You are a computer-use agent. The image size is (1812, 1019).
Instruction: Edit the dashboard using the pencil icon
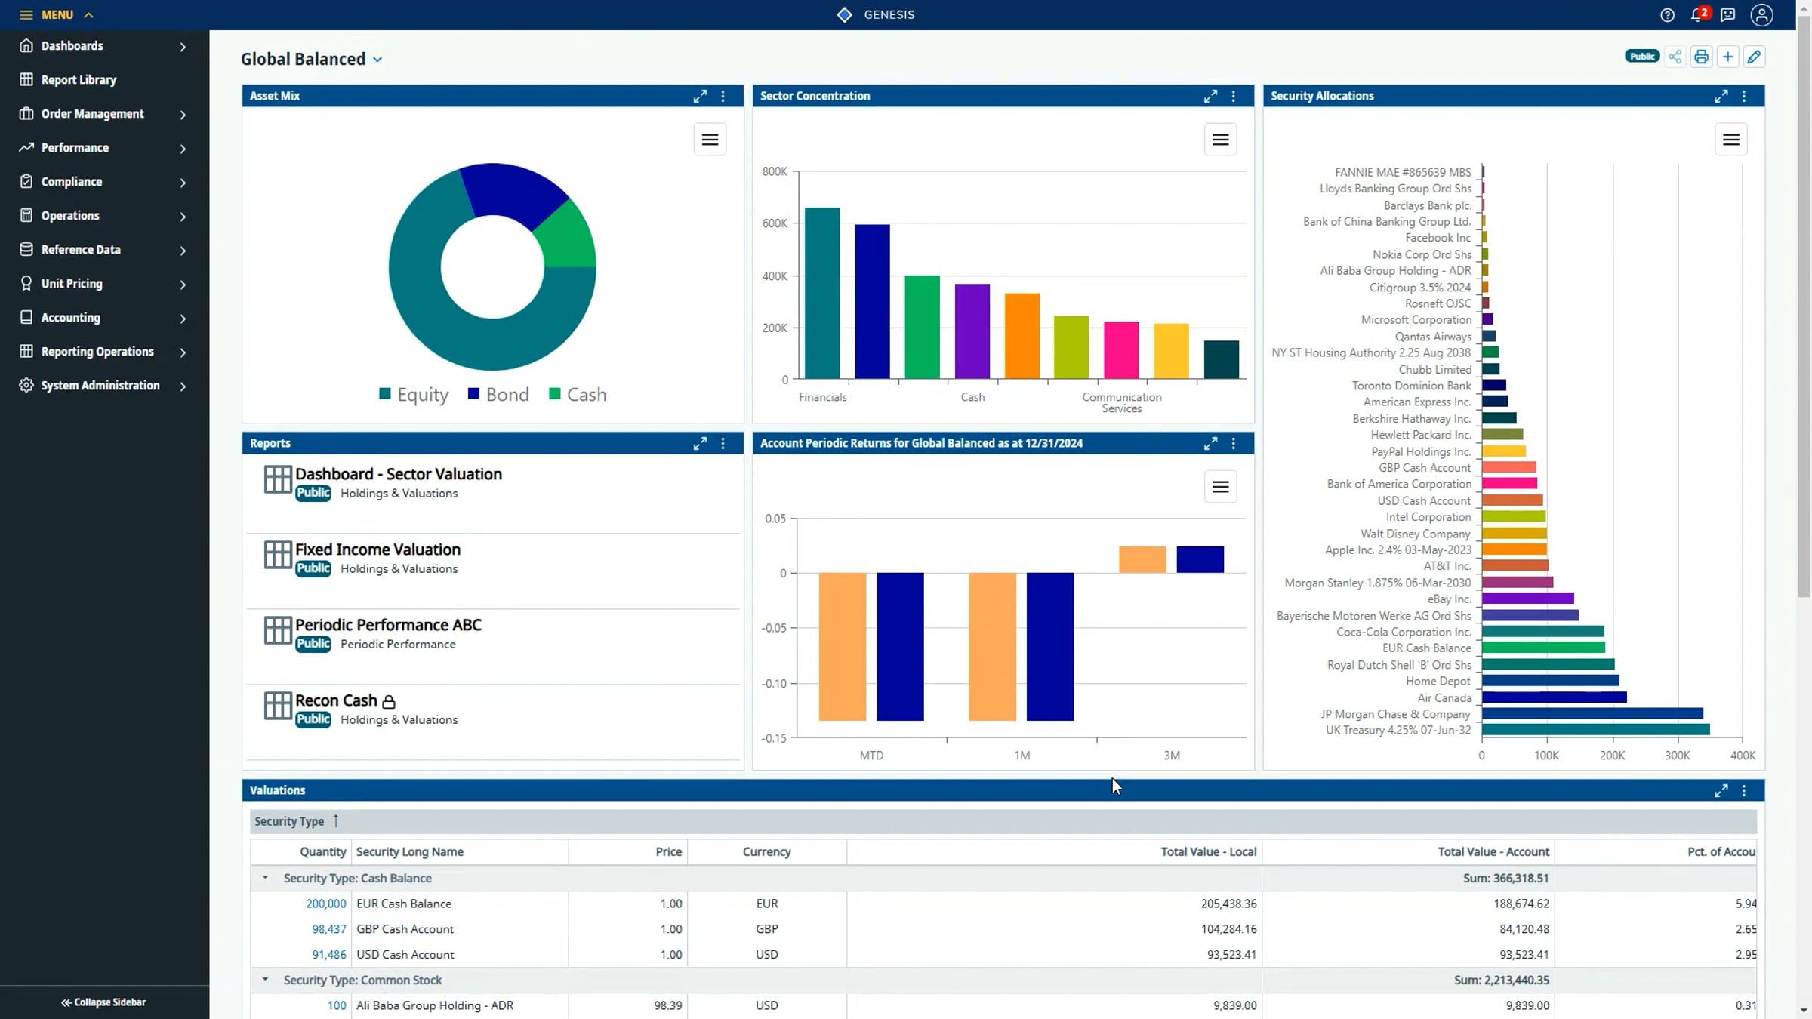click(1755, 57)
